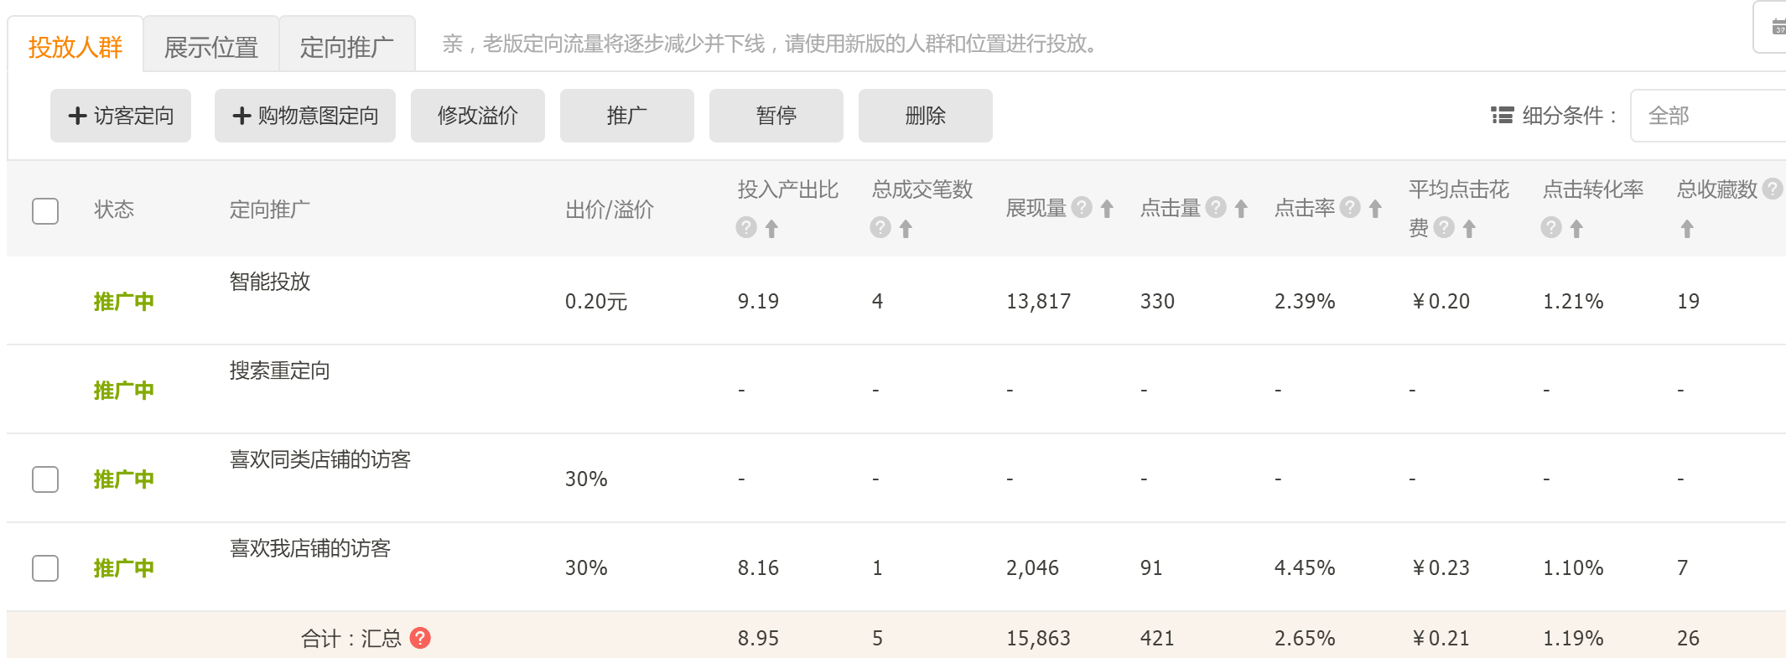The image size is (1786, 658).
Task: Switch to the 展示位置 tab
Action: (x=210, y=47)
